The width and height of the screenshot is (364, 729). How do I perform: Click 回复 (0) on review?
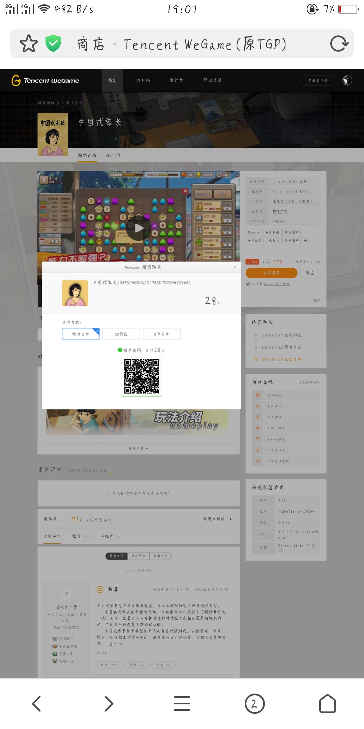pyautogui.click(x=163, y=665)
